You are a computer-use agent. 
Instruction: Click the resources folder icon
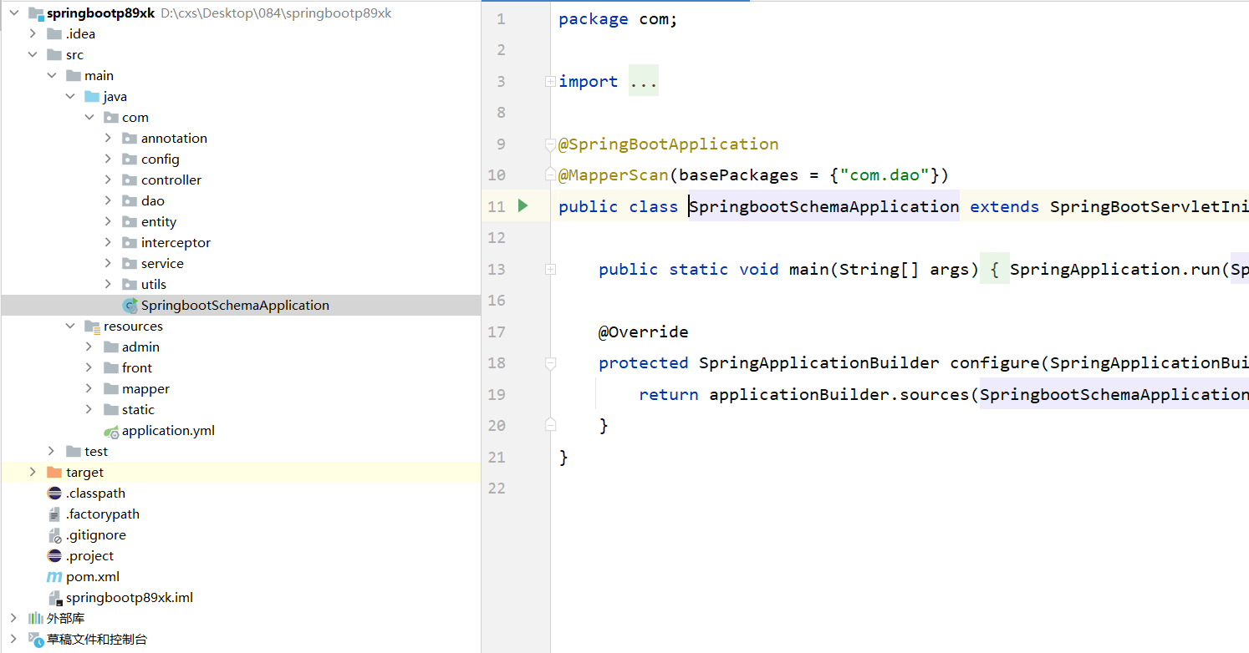tap(92, 326)
